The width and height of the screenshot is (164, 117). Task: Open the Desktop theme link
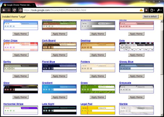(86, 40)
